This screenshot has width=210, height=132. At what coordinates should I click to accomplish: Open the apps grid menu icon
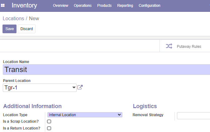[x=3, y=5]
